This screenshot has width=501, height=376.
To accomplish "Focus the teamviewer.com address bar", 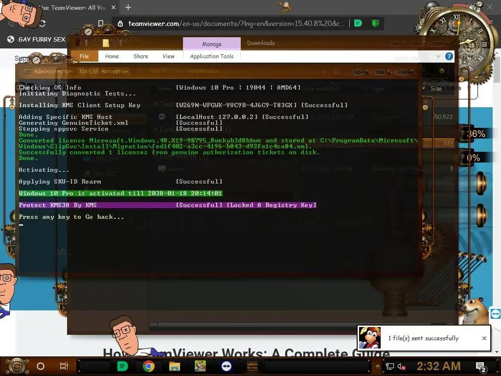I will [x=236, y=23].
